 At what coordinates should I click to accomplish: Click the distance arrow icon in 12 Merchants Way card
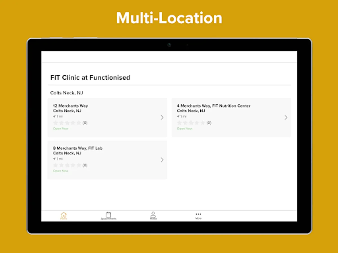[x=54, y=116]
